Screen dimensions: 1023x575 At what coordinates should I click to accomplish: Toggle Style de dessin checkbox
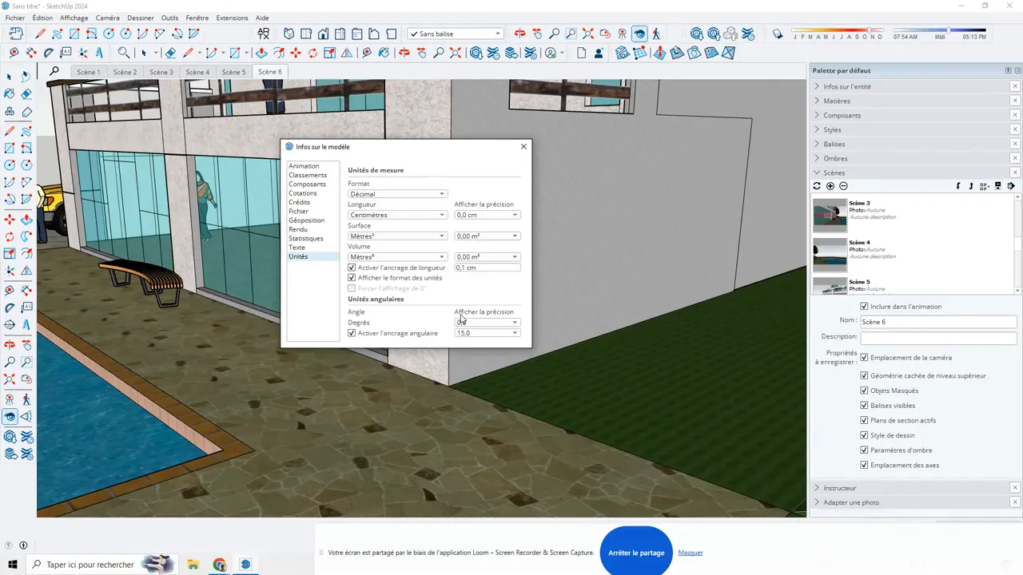[864, 435]
